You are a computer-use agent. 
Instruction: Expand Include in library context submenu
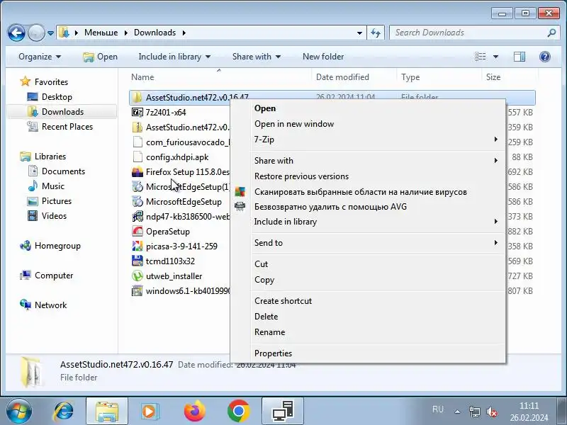click(x=368, y=222)
